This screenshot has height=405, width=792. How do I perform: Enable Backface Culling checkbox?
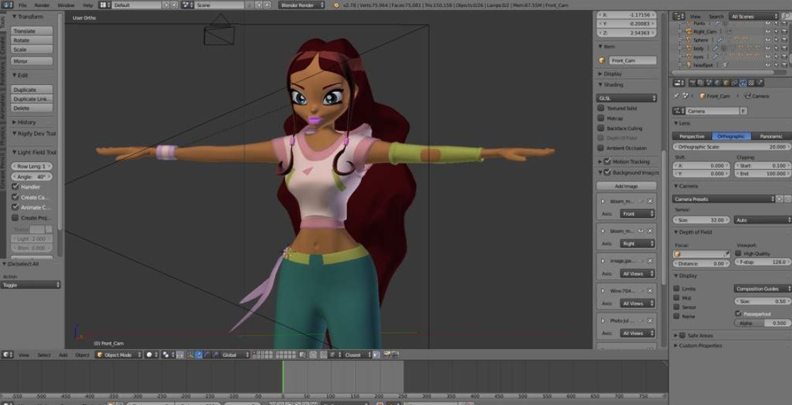[x=601, y=128]
